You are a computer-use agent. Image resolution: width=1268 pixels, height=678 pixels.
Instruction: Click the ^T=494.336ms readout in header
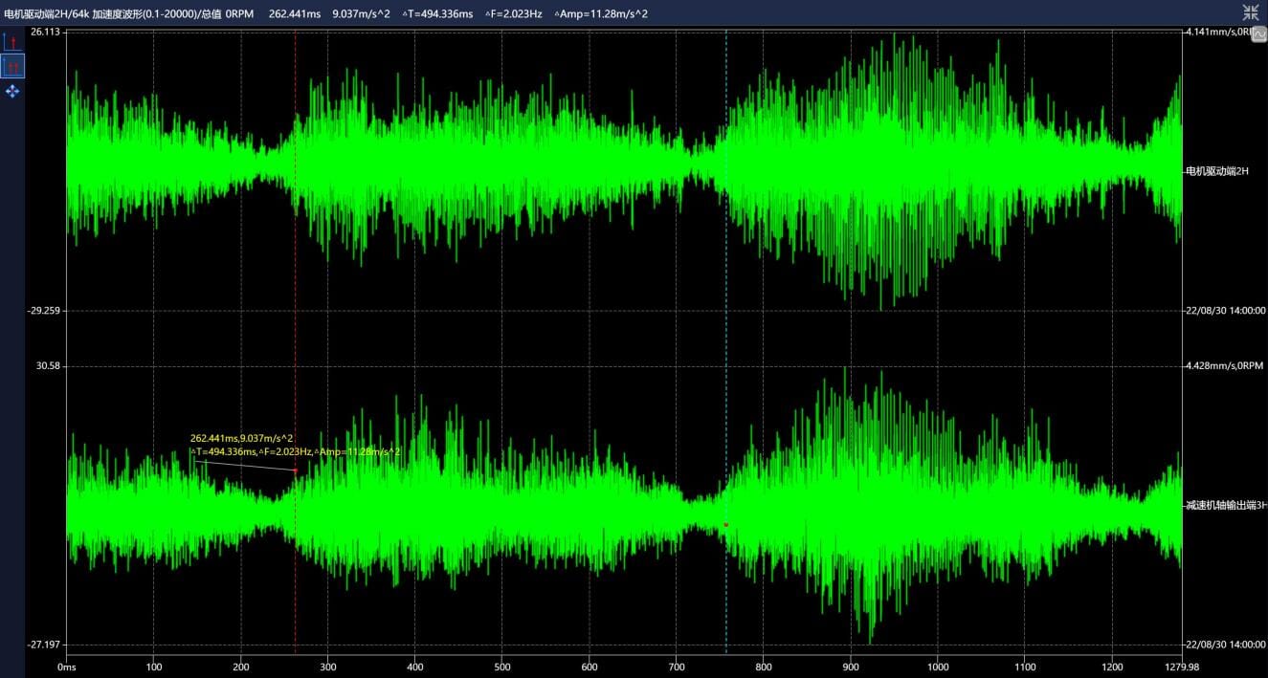(437, 12)
